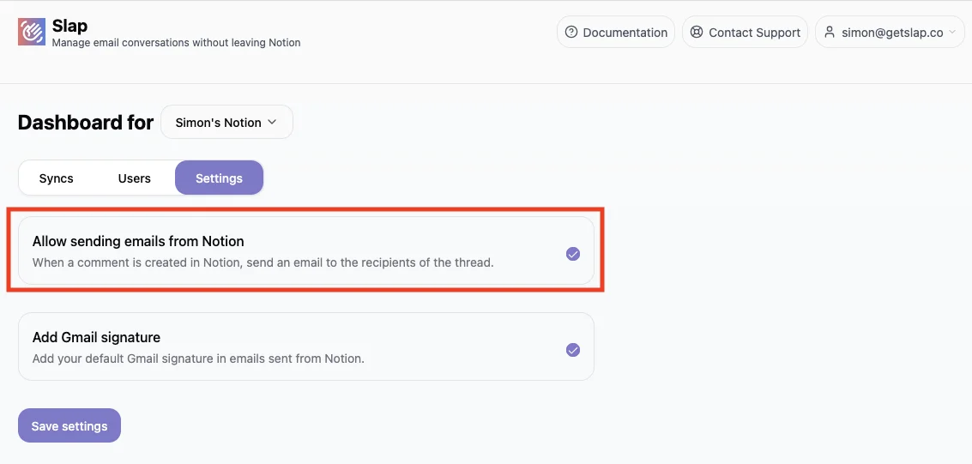Open the Documentation button
Viewport: 972px width, 464px height.
point(616,33)
